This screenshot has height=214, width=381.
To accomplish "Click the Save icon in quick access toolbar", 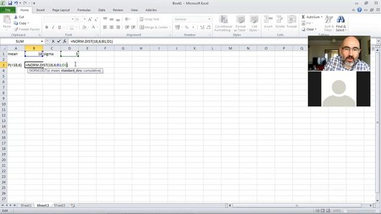I will pos(10,3).
